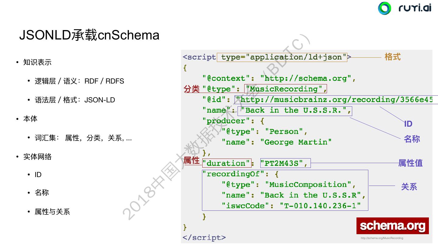Click the 属性与关系 sub-bullet
The height and width of the screenshot is (246, 438).
pyautogui.click(x=52, y=212)
